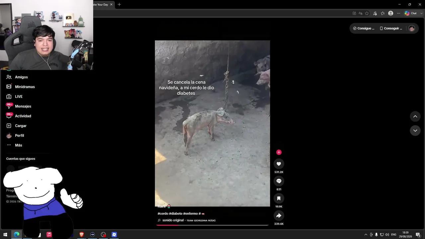Open the microphone tray icon
Image resolution: width=425 pixels, height=239 pixels.
(x=376, y=235)
